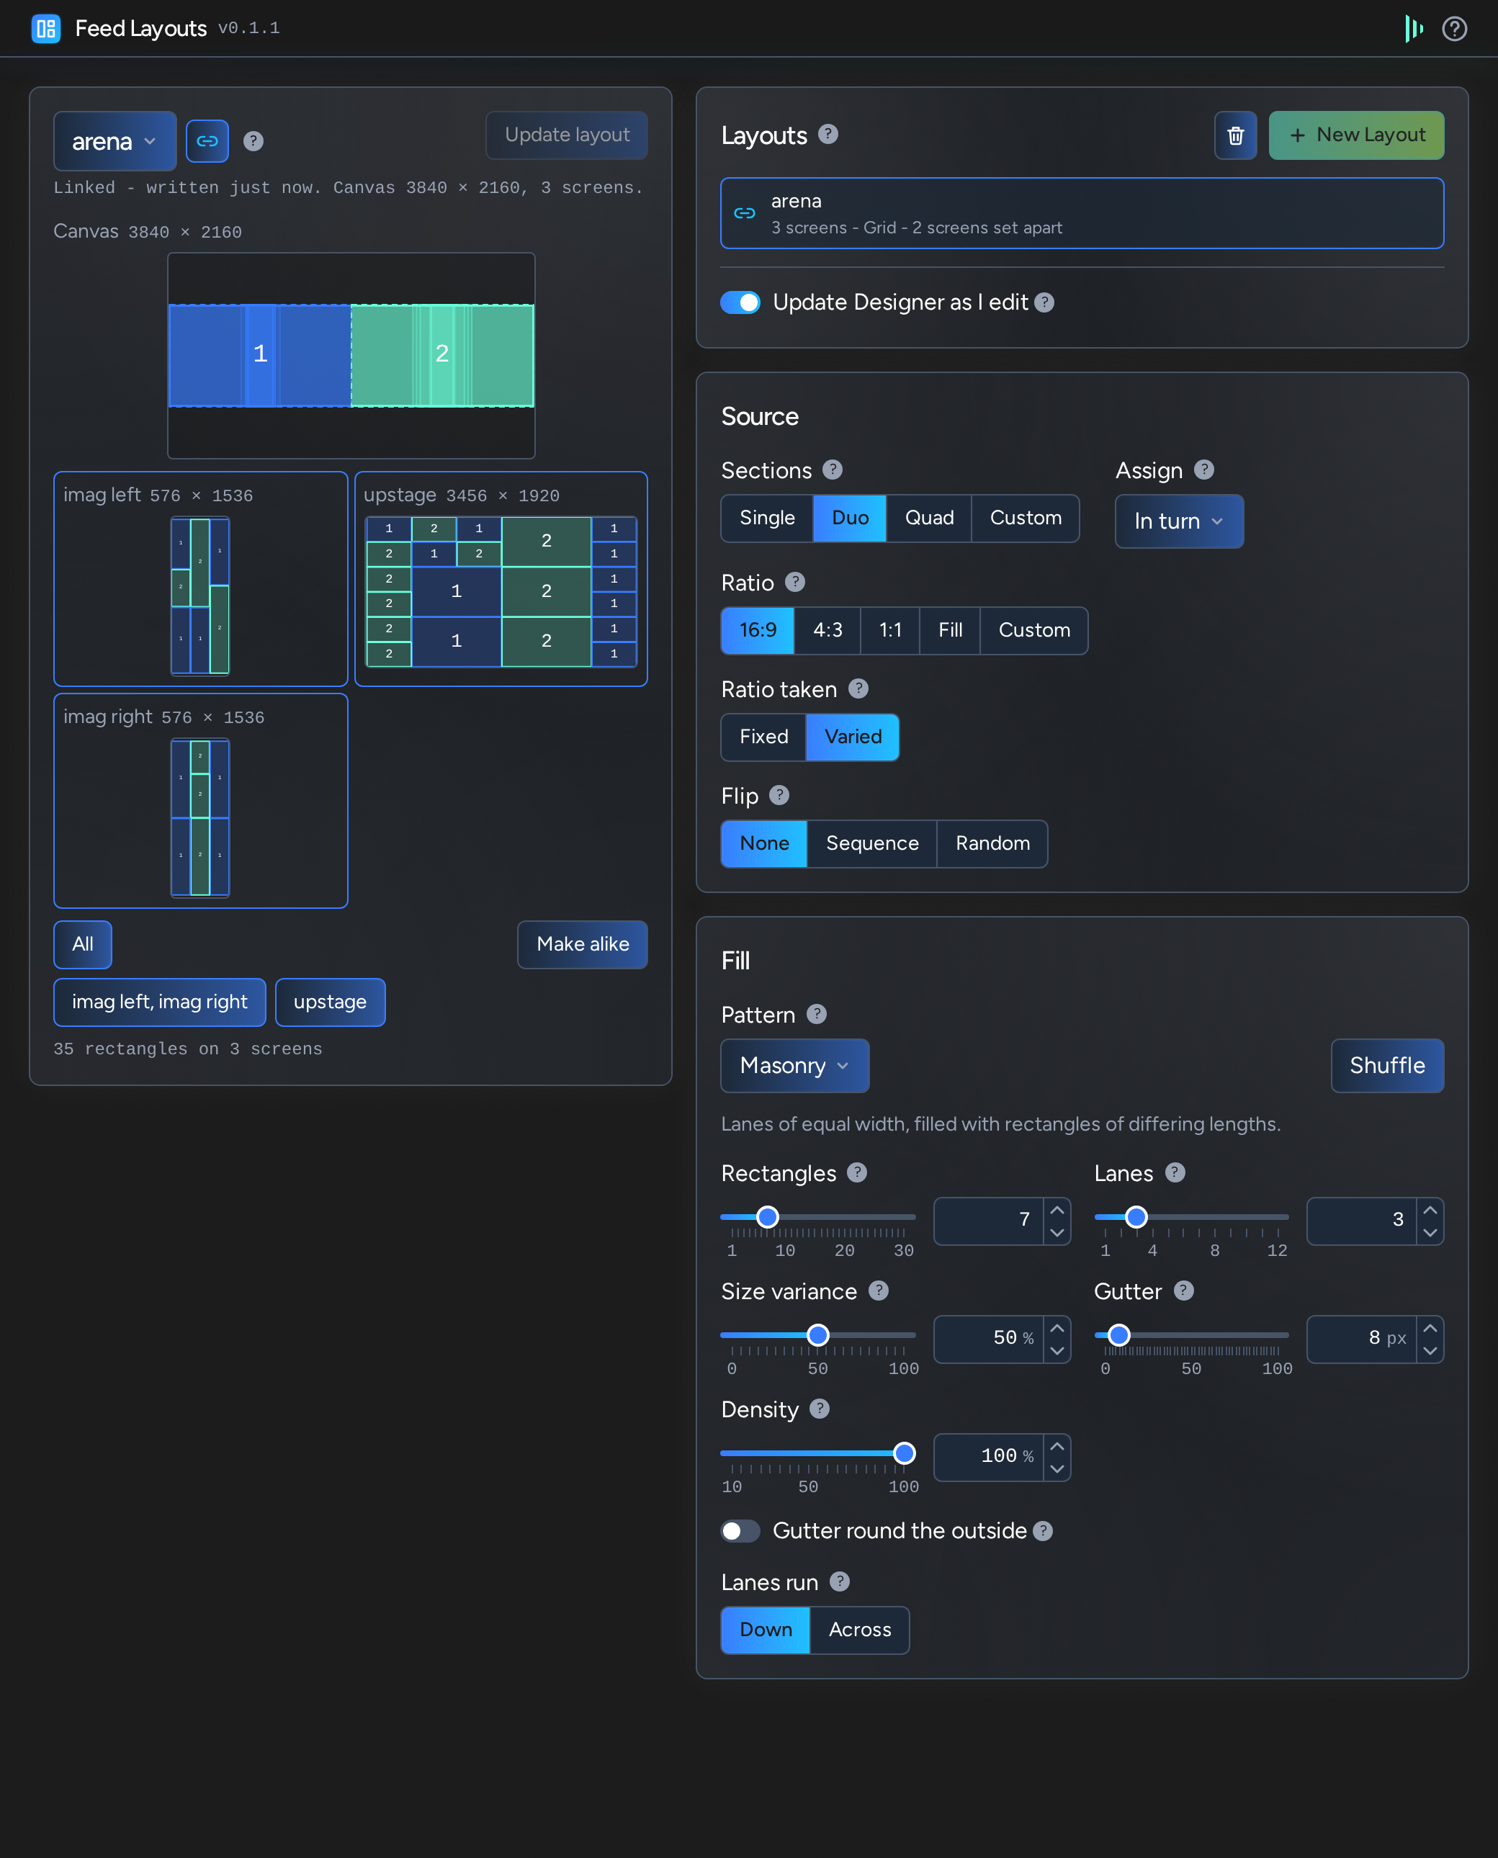This screenshot has width=1498, height=1858.
Task: Click the Shuffle button
Action: click(1386, 1066)
